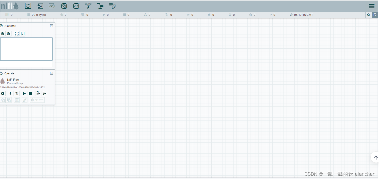
Task: Click the DELETE button in Operate
Action: pyautogui.click(x=37, y=100)
